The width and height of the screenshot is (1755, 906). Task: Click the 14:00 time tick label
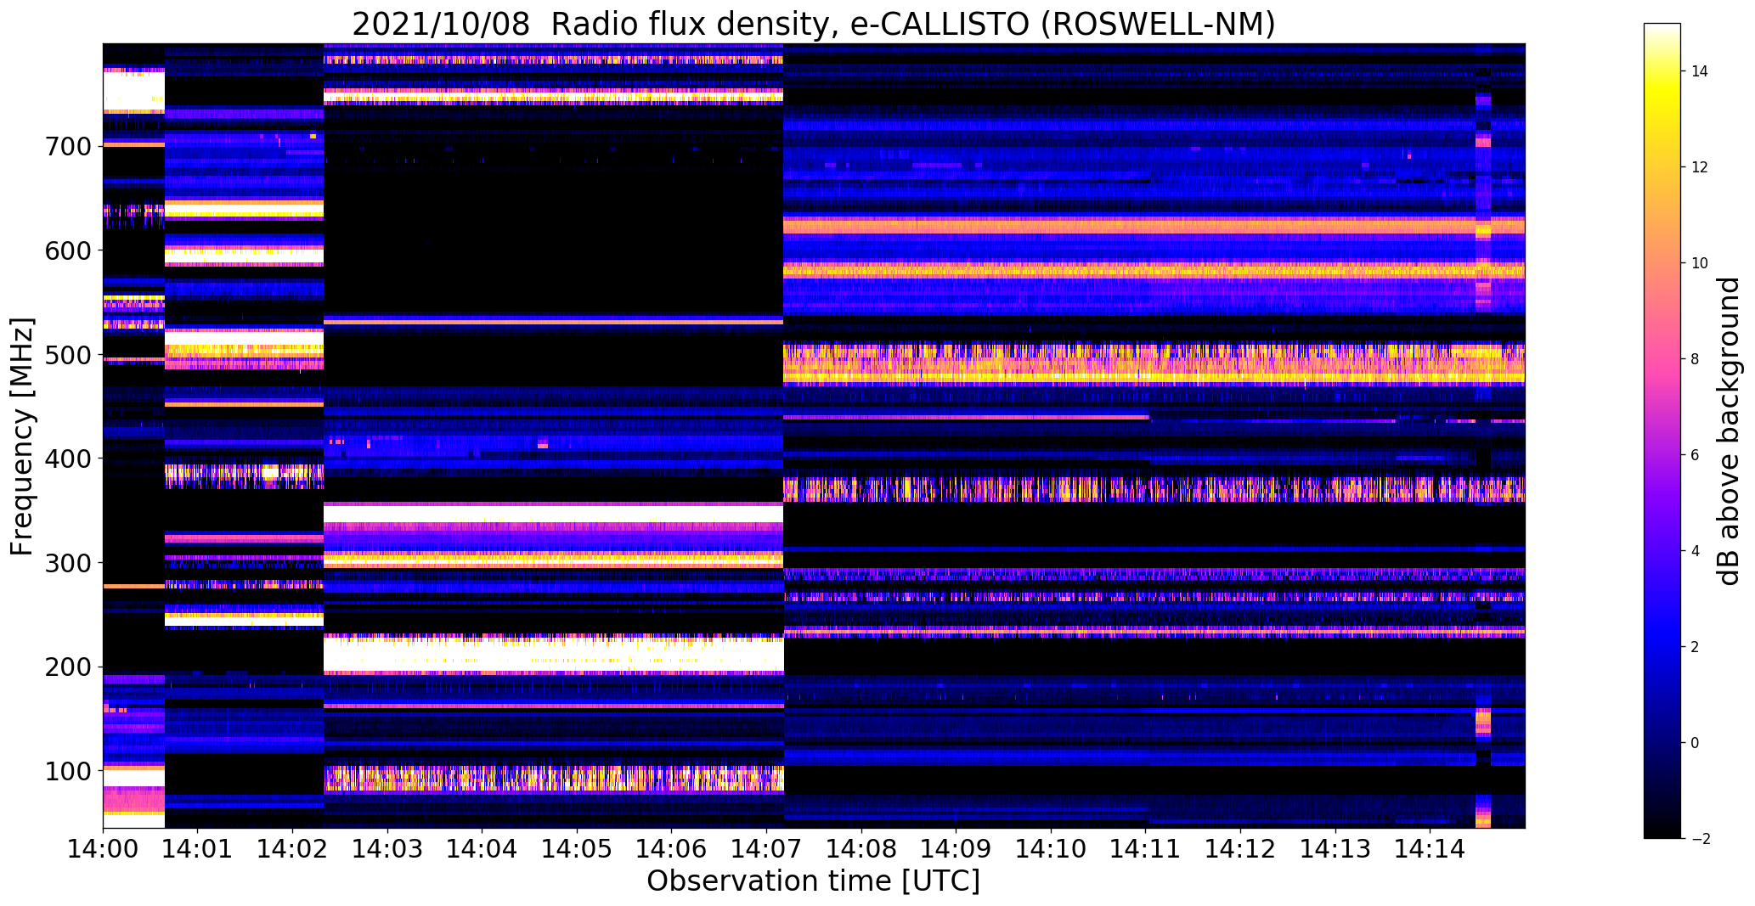click(x=103, y=847)
